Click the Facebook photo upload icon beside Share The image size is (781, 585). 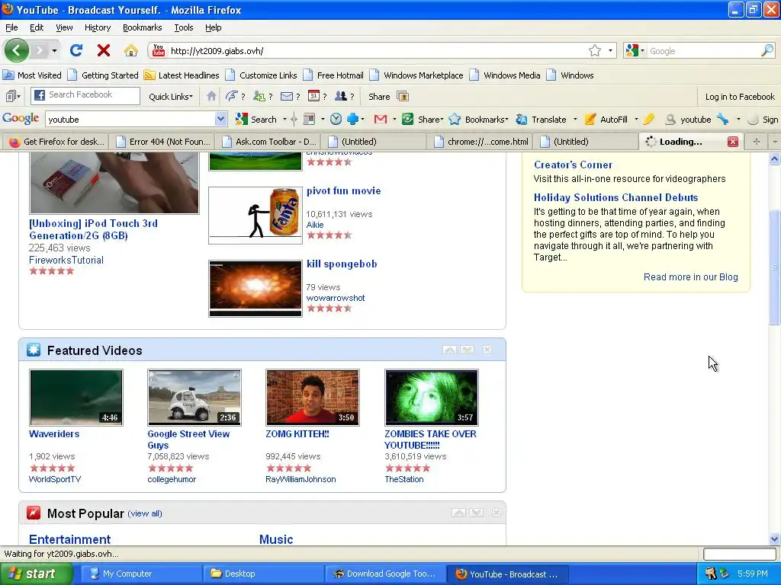tap(403, 96)
